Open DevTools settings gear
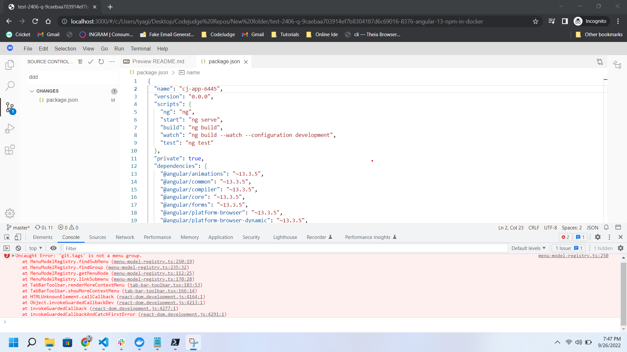The height and width of the screenshot is (352, 627). [x=598, y=237]
